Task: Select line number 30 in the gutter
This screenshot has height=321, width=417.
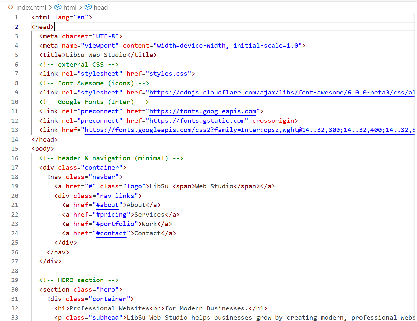Action: click(x=15, y=290)
